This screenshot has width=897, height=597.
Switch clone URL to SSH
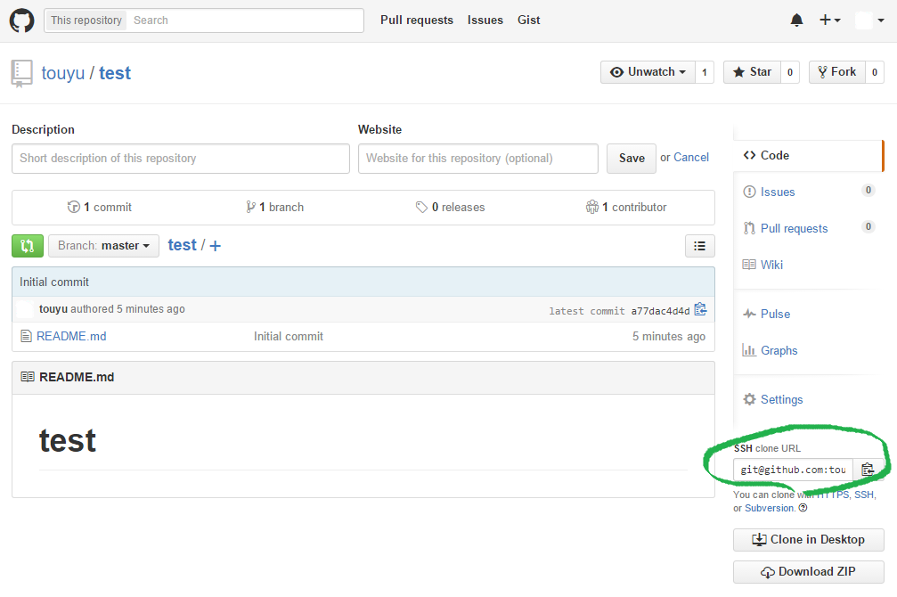pyautogui.click(x=864, y=495)
